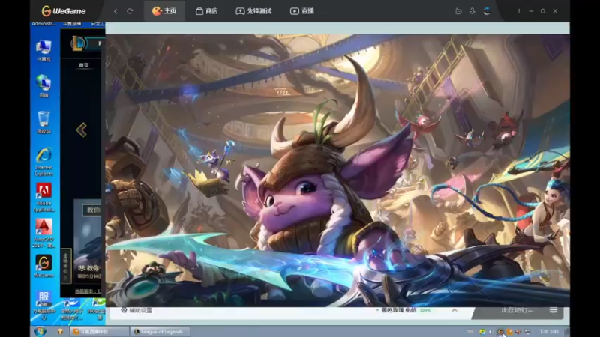The image size is (600, 337).
Task: Open the WeGame more options menu
Action: coord(519,11)
